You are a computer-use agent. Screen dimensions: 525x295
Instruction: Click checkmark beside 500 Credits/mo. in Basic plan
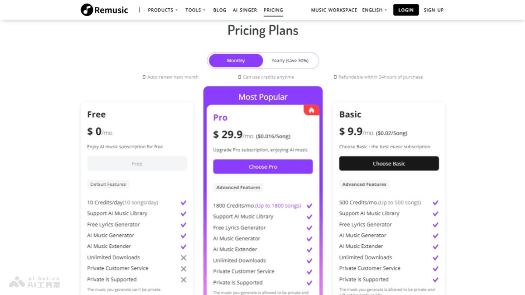435,203
